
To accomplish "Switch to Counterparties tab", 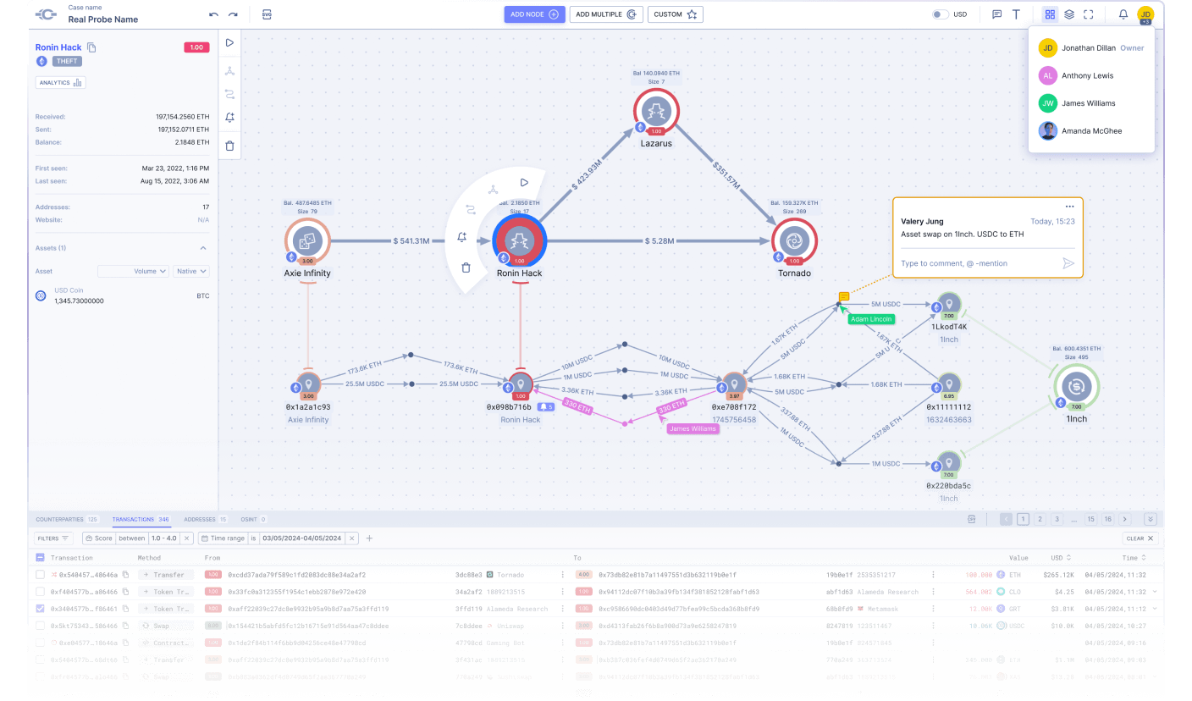I will [67, 519].
